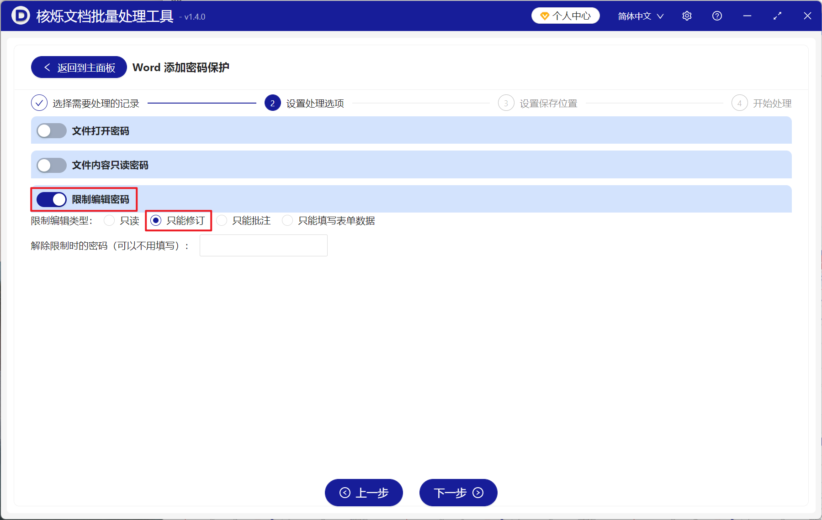Image resolution: width=822 pixels, height=520 pixels.
Task: Open the 简体中文 language dropdown
Action: pos(639,16)
